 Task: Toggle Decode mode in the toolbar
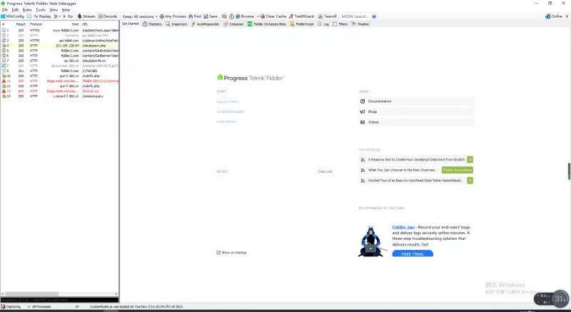click(x=108, y=16)
